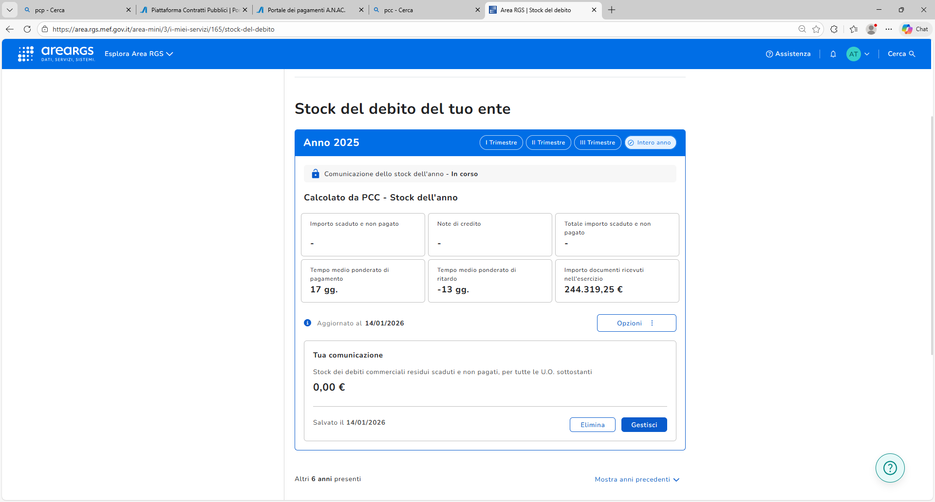Open the floating help question mark button
935x502 pixels.
point(890,468)
